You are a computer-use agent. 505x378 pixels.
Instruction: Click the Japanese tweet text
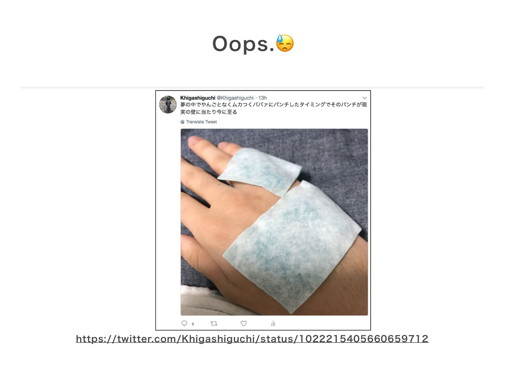click(273, 108)
